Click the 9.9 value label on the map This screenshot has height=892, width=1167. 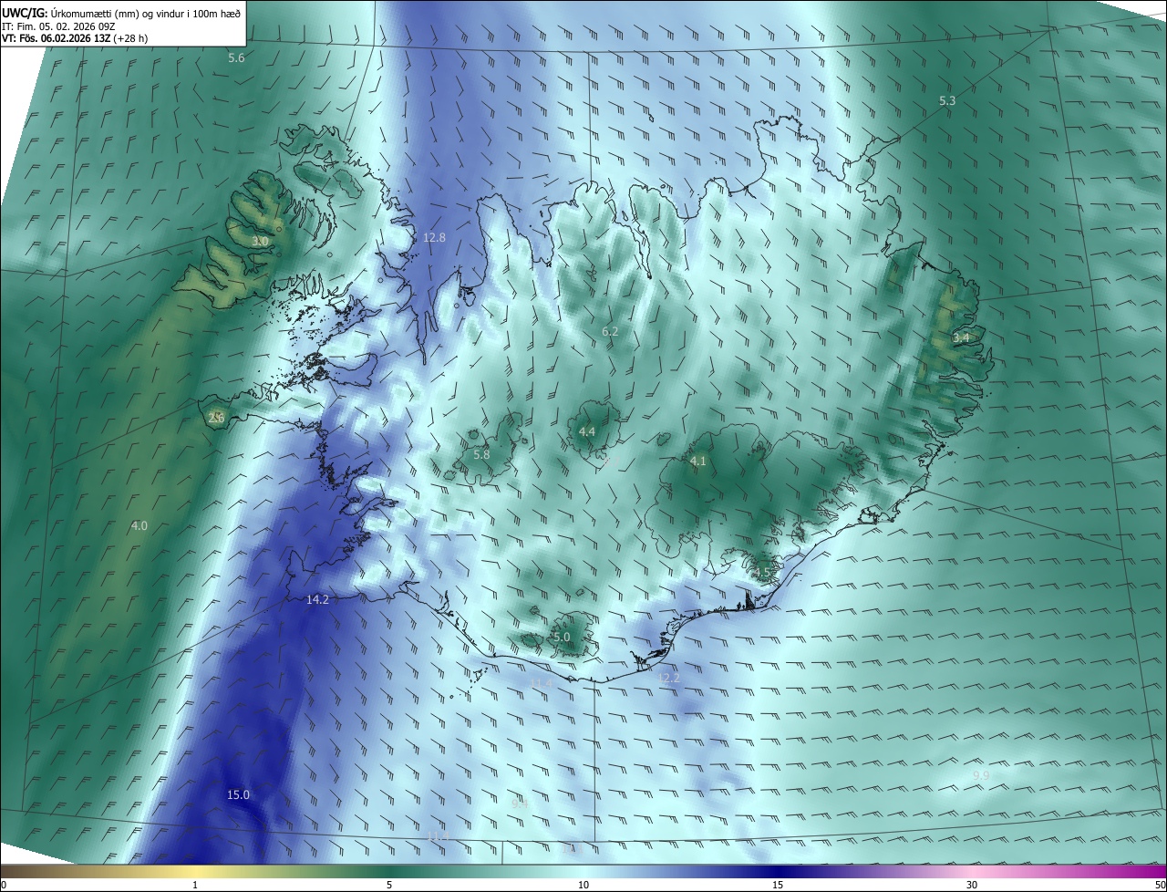(x=981, y=775)
